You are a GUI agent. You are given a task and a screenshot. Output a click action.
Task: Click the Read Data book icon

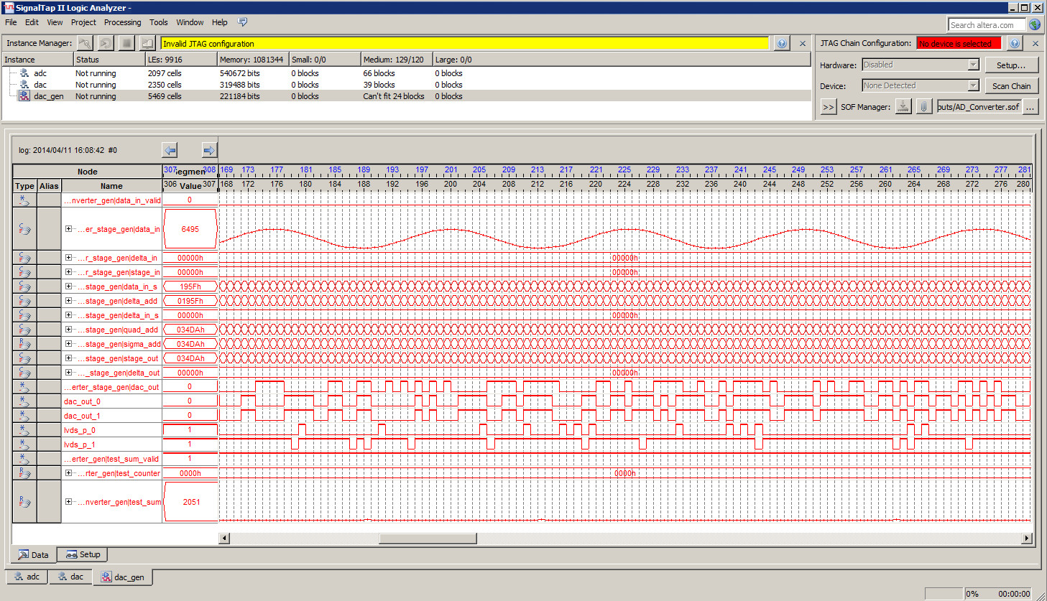(147, 43)
